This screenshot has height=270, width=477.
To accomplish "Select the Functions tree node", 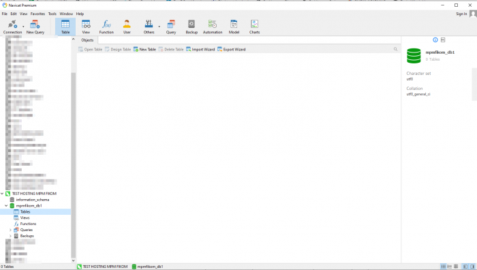I will click(28, 224).
